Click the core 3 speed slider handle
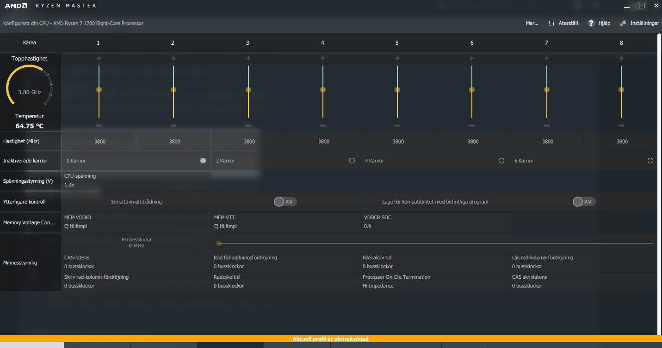662x348 pixels. (x=248, y=90)
